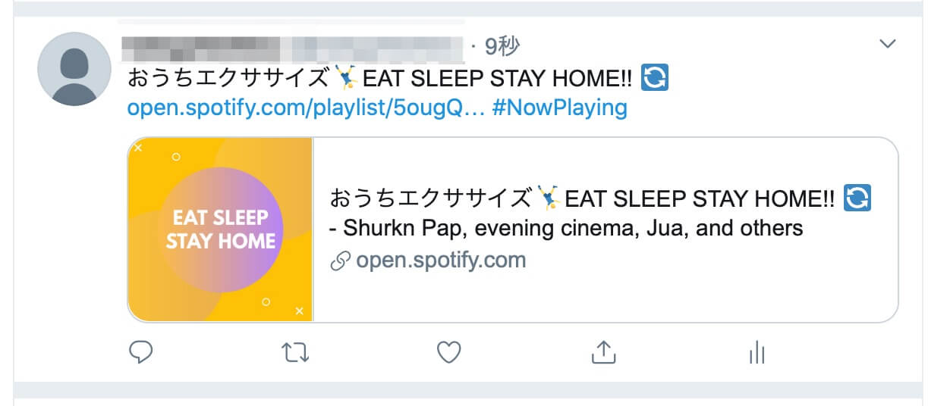Click the chain link icon beside open.spotify.com
Image resolution: width=950 pixels, height=406 pixels.
pos(341,261)
